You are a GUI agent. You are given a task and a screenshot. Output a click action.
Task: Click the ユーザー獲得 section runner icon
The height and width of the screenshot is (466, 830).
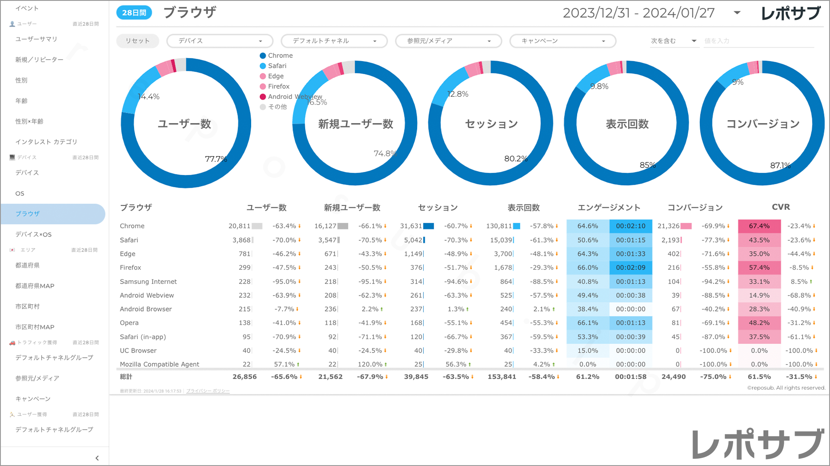coord(12,415)
